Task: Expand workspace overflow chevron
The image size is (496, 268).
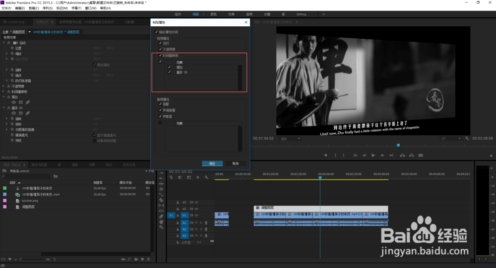Action: (x=323, y=14)
